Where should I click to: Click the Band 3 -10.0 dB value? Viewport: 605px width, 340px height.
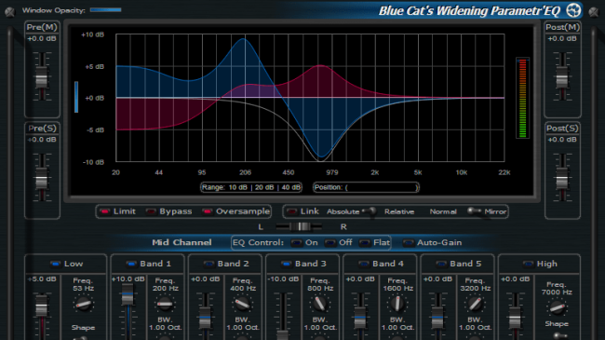283,279
